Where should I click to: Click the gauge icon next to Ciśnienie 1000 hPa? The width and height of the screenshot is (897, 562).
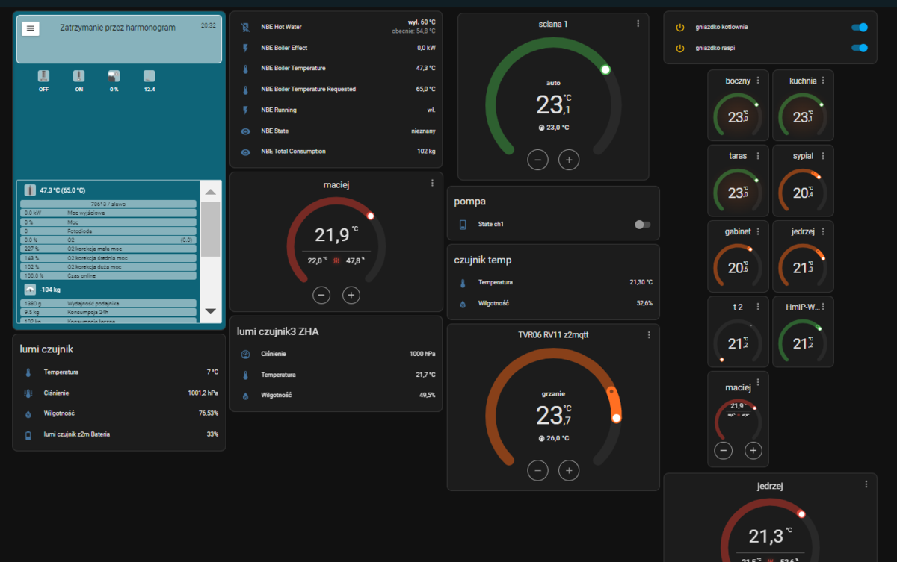(245, 354)
